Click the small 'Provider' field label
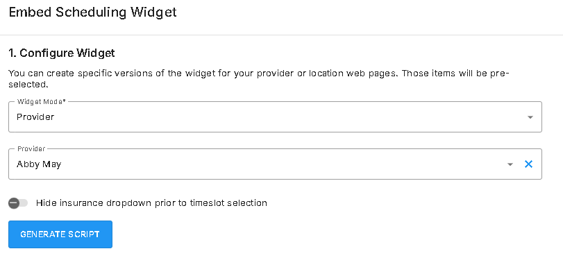563x267 pixels. [31, 149]
